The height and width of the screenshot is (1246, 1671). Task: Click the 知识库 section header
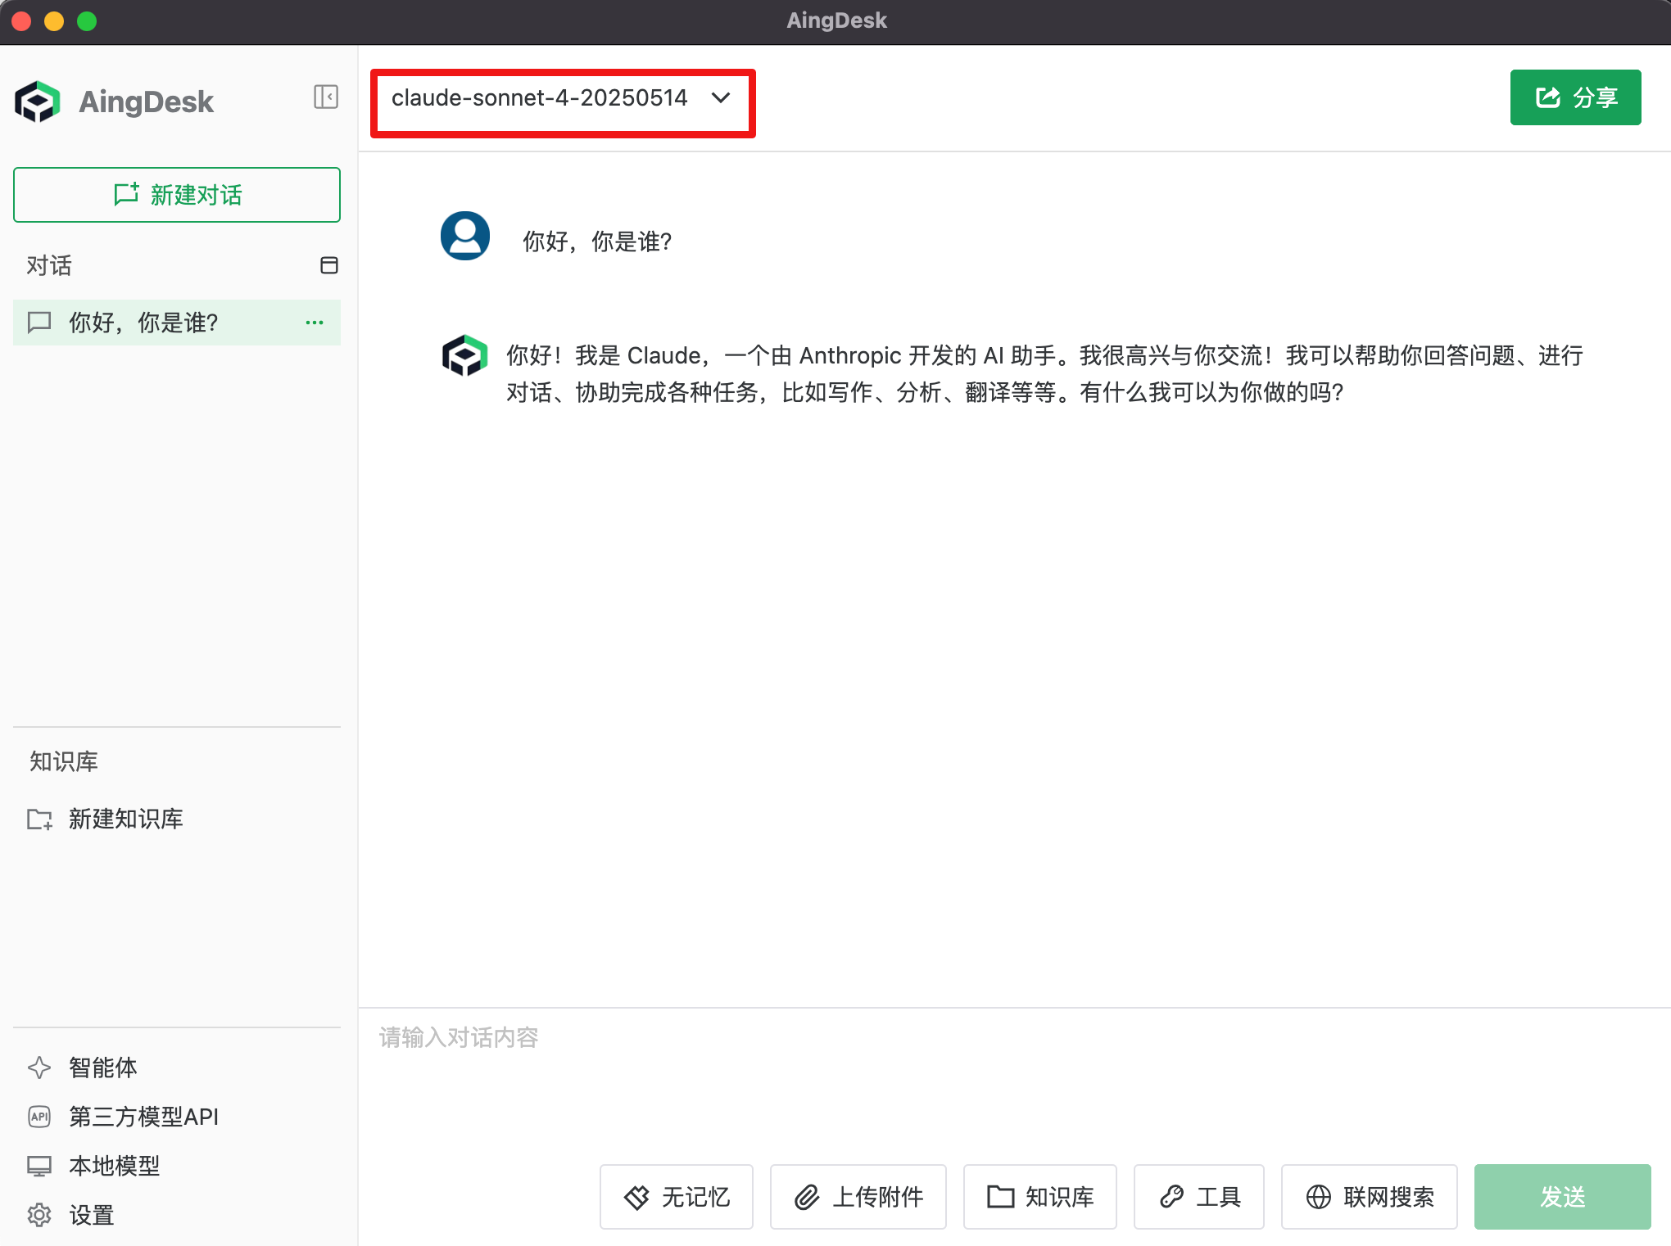coord(62,762)
